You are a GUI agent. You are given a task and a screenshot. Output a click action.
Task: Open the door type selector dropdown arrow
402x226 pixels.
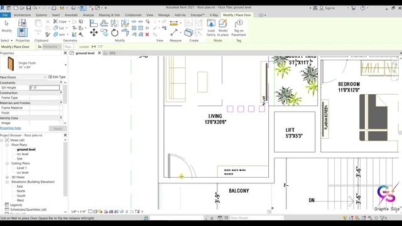click(x=65, y=65)
